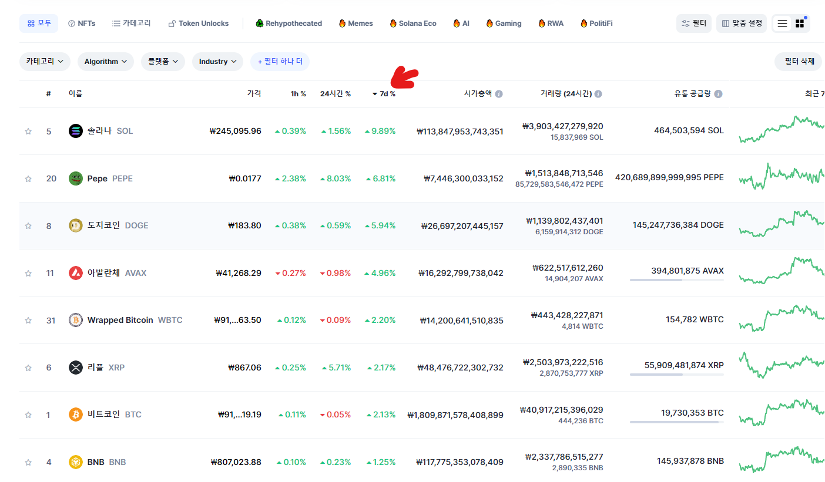Star Bitcoin BTC in the watchlist

pos(28,415)
